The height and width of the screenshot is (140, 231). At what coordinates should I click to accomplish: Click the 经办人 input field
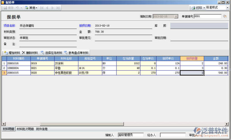(x=173, y=135)
